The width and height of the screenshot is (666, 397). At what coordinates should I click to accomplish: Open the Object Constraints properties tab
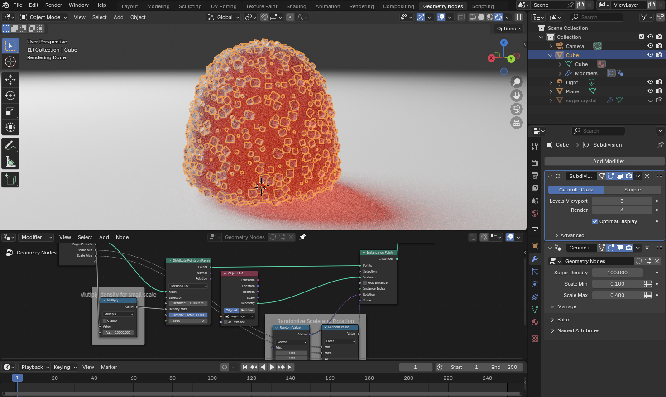535,297
